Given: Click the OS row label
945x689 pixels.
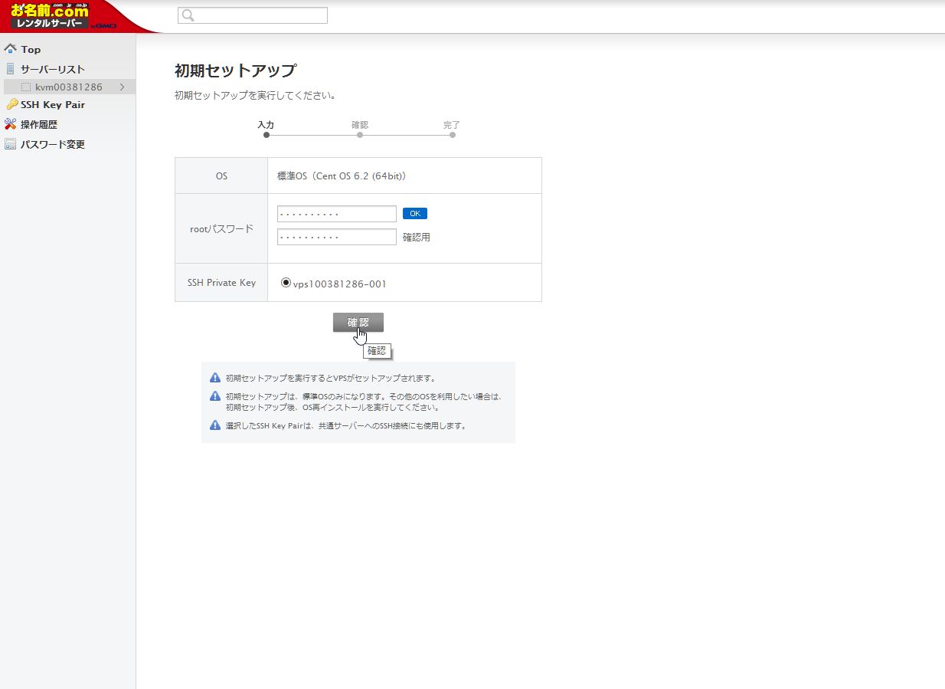Looking at the screenshot, I should pos(221,176).
